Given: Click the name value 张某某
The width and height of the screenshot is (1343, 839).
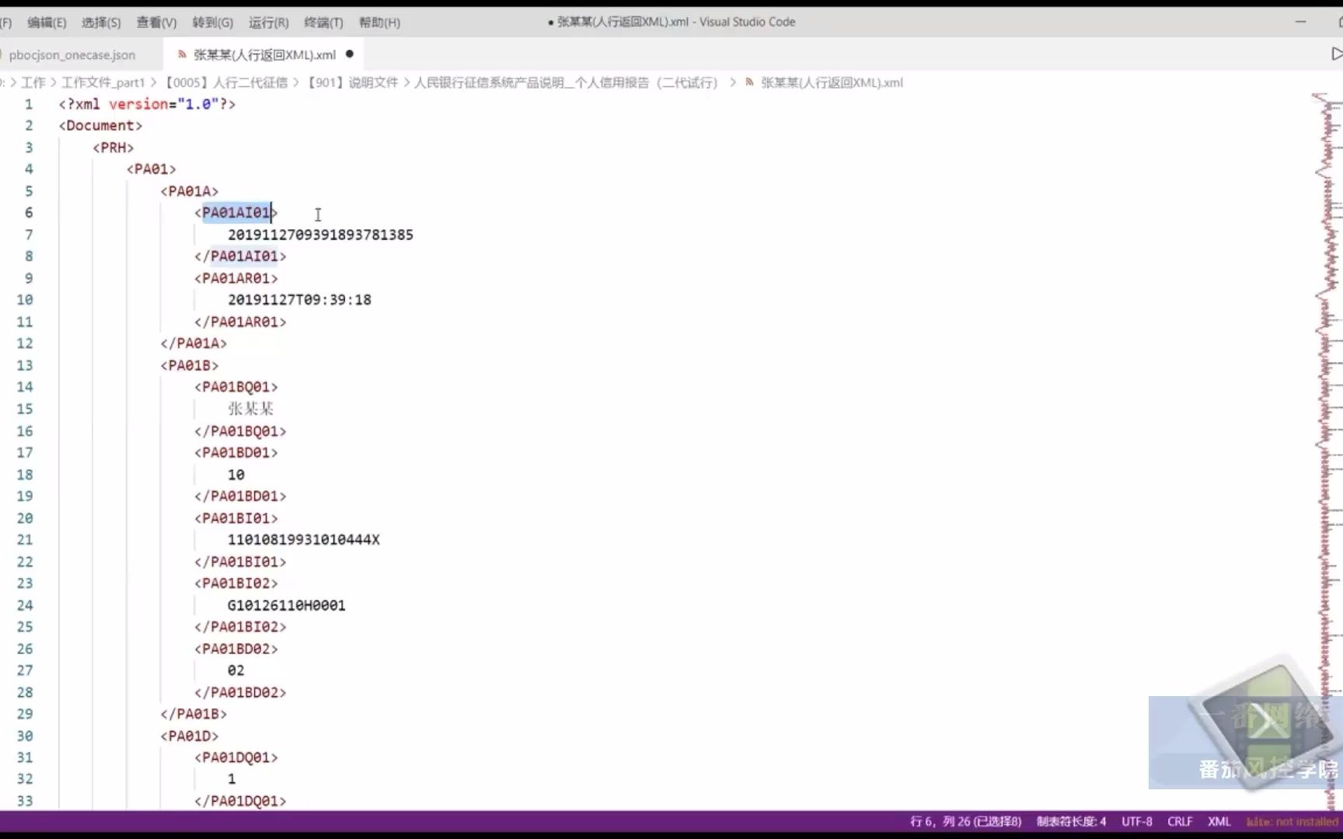Looking at the screenshot, I should click(251, 409).
